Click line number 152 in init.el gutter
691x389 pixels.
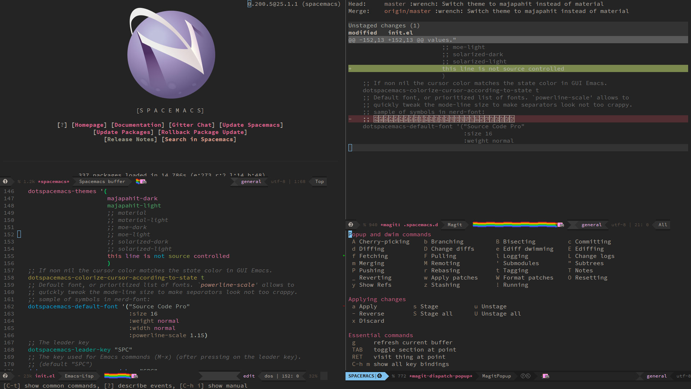tap(9, 234)
